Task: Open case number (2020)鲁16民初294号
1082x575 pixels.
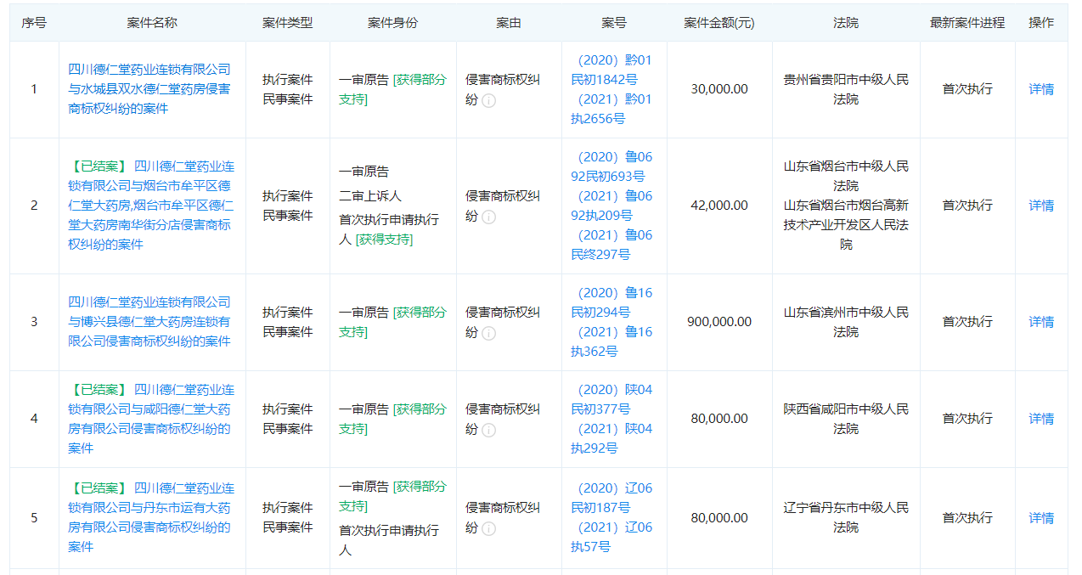Action: click(611, 302)
